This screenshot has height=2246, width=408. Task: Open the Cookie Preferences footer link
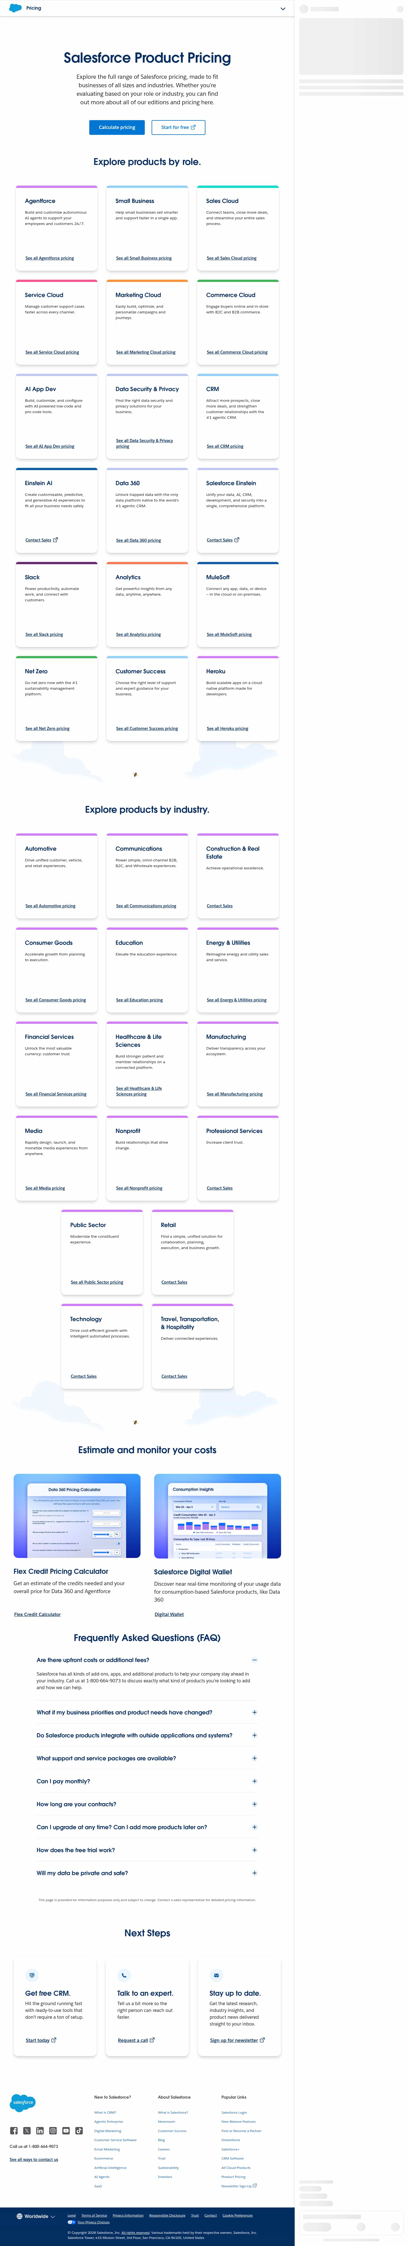click(237, 2215)
